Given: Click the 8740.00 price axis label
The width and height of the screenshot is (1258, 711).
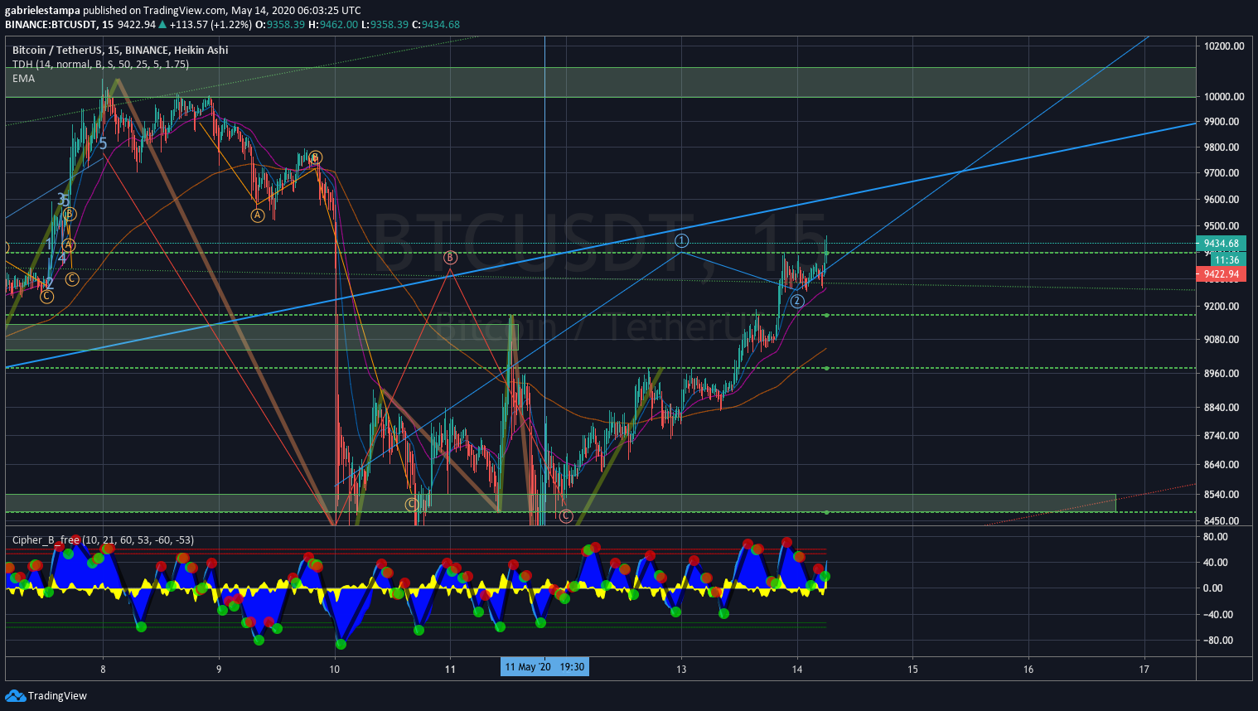Looking at the screenshot, I should coord(1222,436).
